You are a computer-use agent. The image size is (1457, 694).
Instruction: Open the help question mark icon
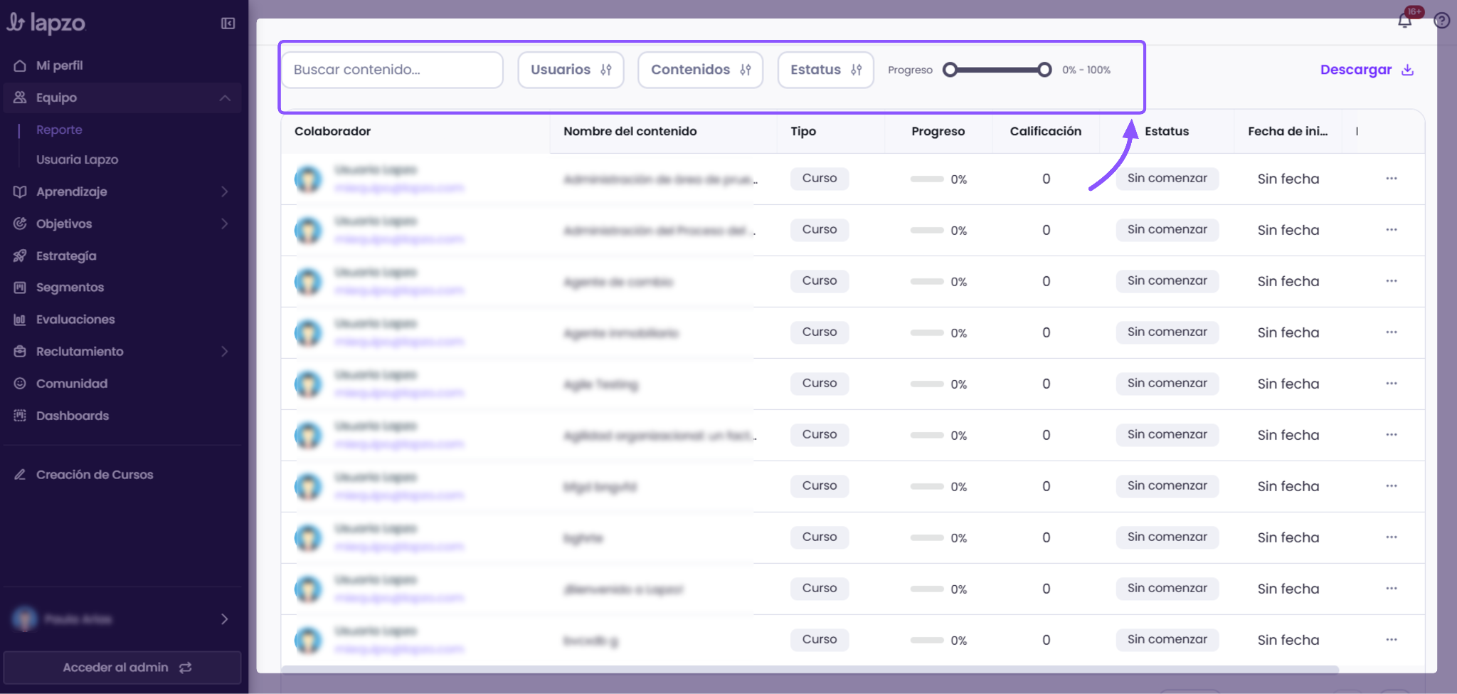[1441, 21]
